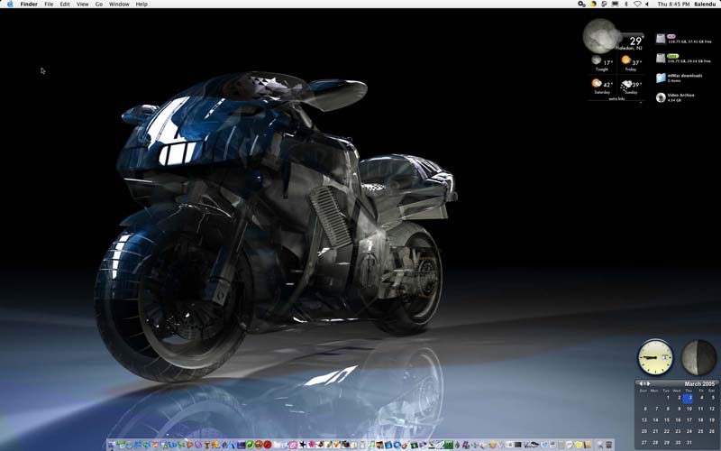The image size is (721, 451).
Task: Click the Thu 8:45 PM clock
Action: [x=672, y=5]
